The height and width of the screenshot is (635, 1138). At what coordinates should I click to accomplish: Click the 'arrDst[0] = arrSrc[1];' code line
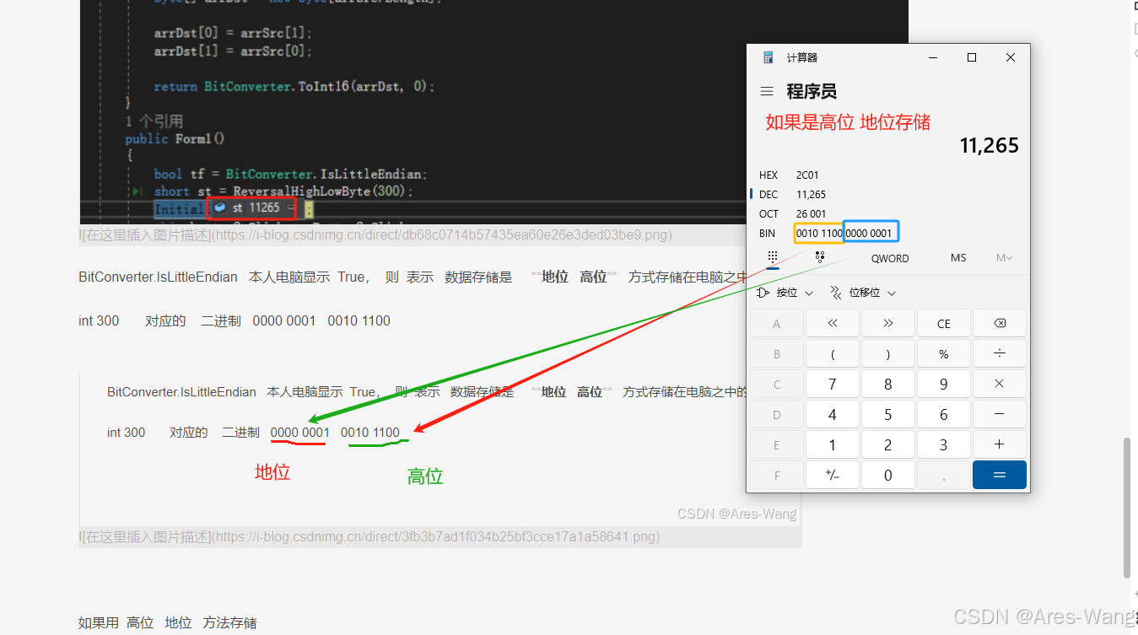click(x=233, y=33)
